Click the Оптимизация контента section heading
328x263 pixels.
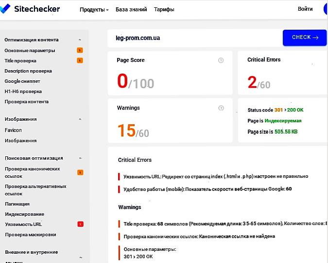[x=32, y=40]
